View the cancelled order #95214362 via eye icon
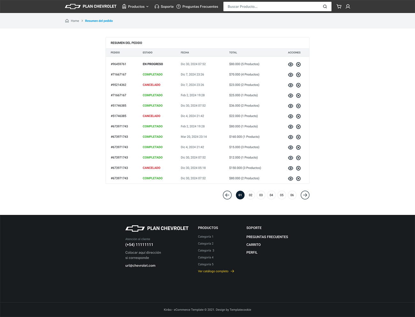This screenshot has width=415, height=317. click(290, 85)
